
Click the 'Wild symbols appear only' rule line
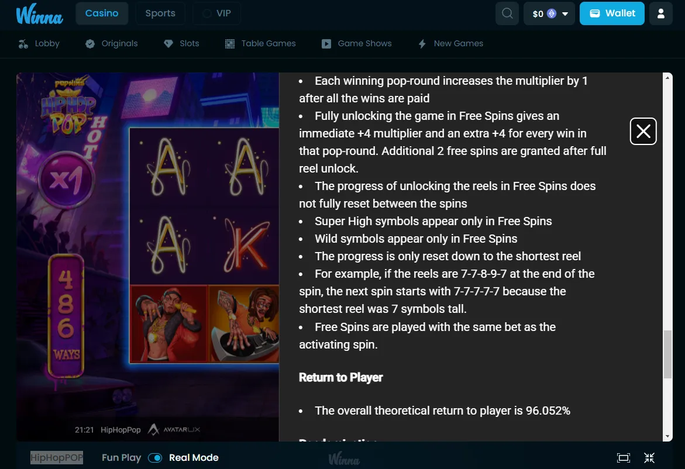(x=416, y=239)
